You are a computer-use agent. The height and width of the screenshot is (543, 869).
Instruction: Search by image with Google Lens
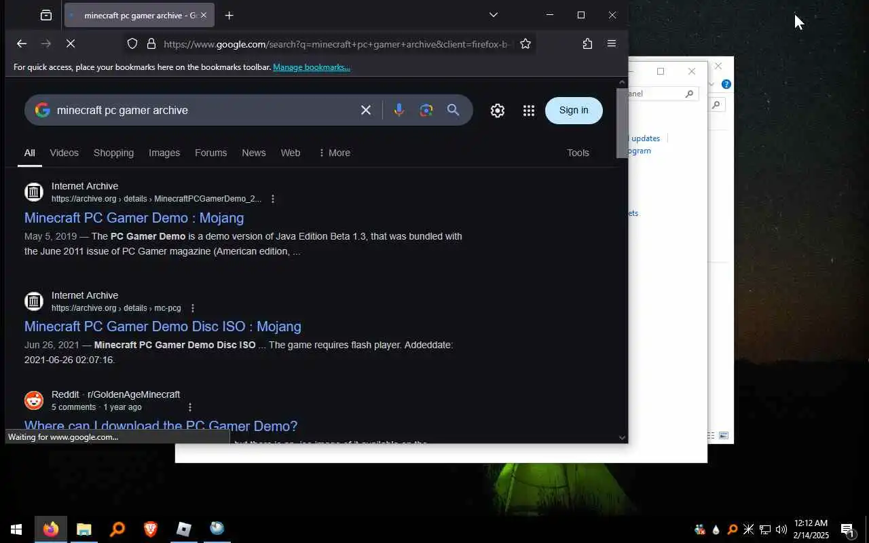(x=426, y=110)
